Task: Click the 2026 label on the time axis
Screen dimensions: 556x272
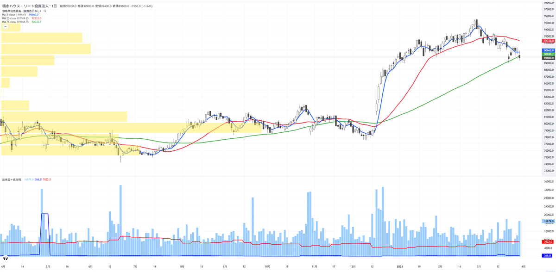Action: pyautogui.click(x=400, y=267)
